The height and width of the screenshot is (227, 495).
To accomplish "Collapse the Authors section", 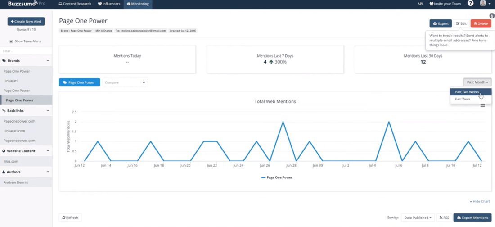I will coord(48,172).
